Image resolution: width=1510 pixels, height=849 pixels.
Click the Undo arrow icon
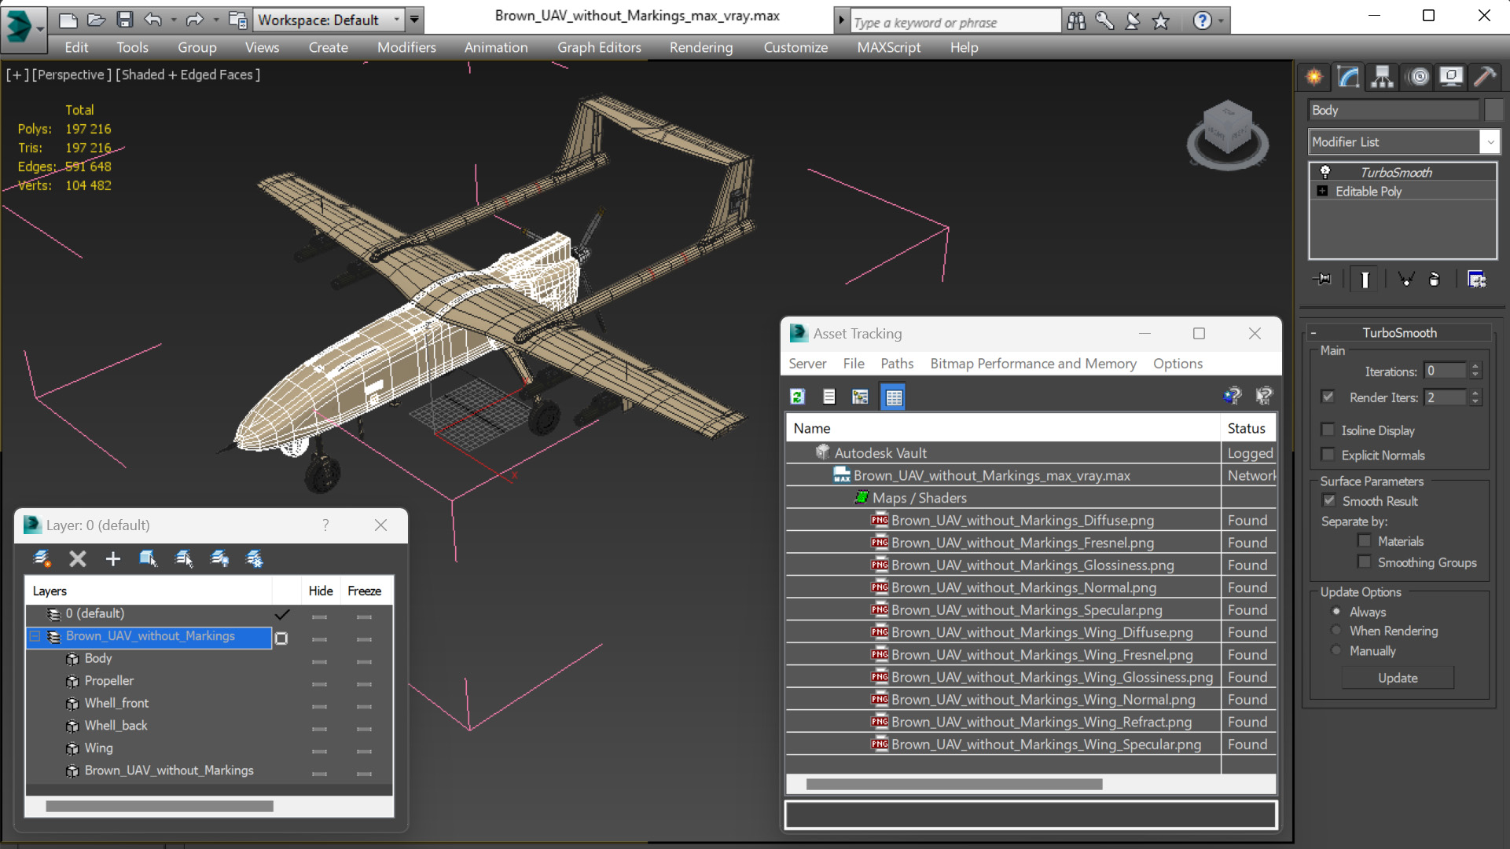[153, 20]
